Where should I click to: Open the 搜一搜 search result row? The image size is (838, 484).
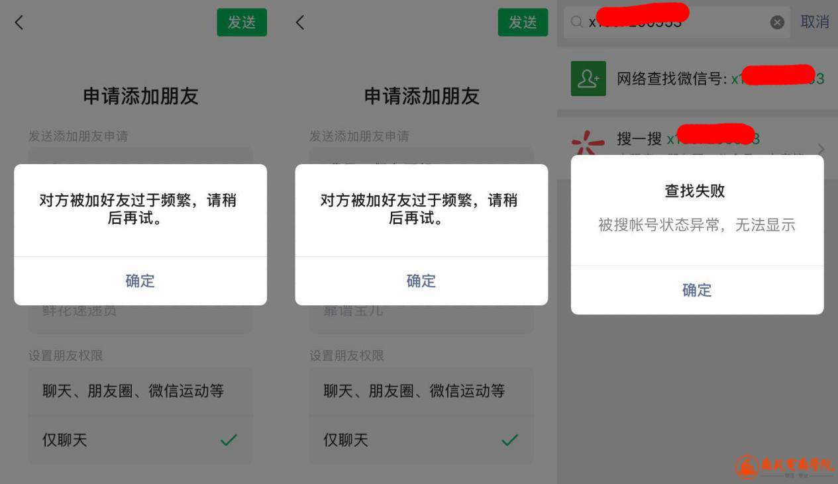click(x=698, y=138)
